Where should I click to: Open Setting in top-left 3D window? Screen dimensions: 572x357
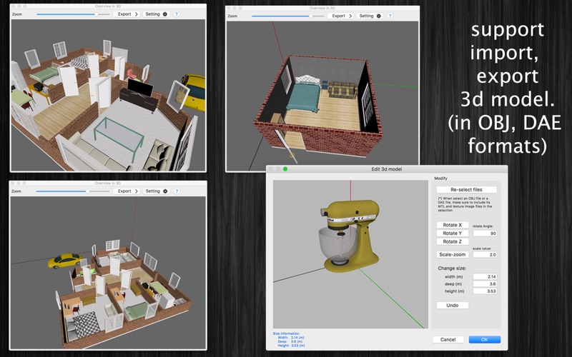[156, 14]
